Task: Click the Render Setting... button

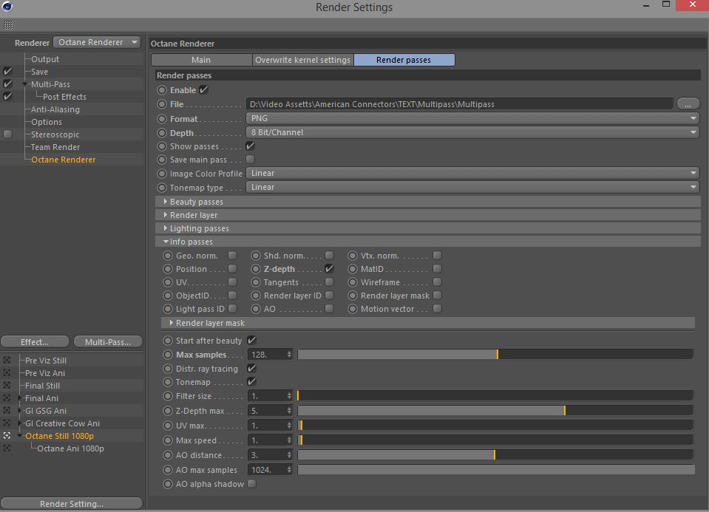Action: click(x=72, y=503)
